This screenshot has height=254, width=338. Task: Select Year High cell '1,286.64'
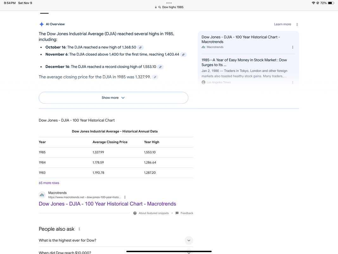click(x=150, y=163)
